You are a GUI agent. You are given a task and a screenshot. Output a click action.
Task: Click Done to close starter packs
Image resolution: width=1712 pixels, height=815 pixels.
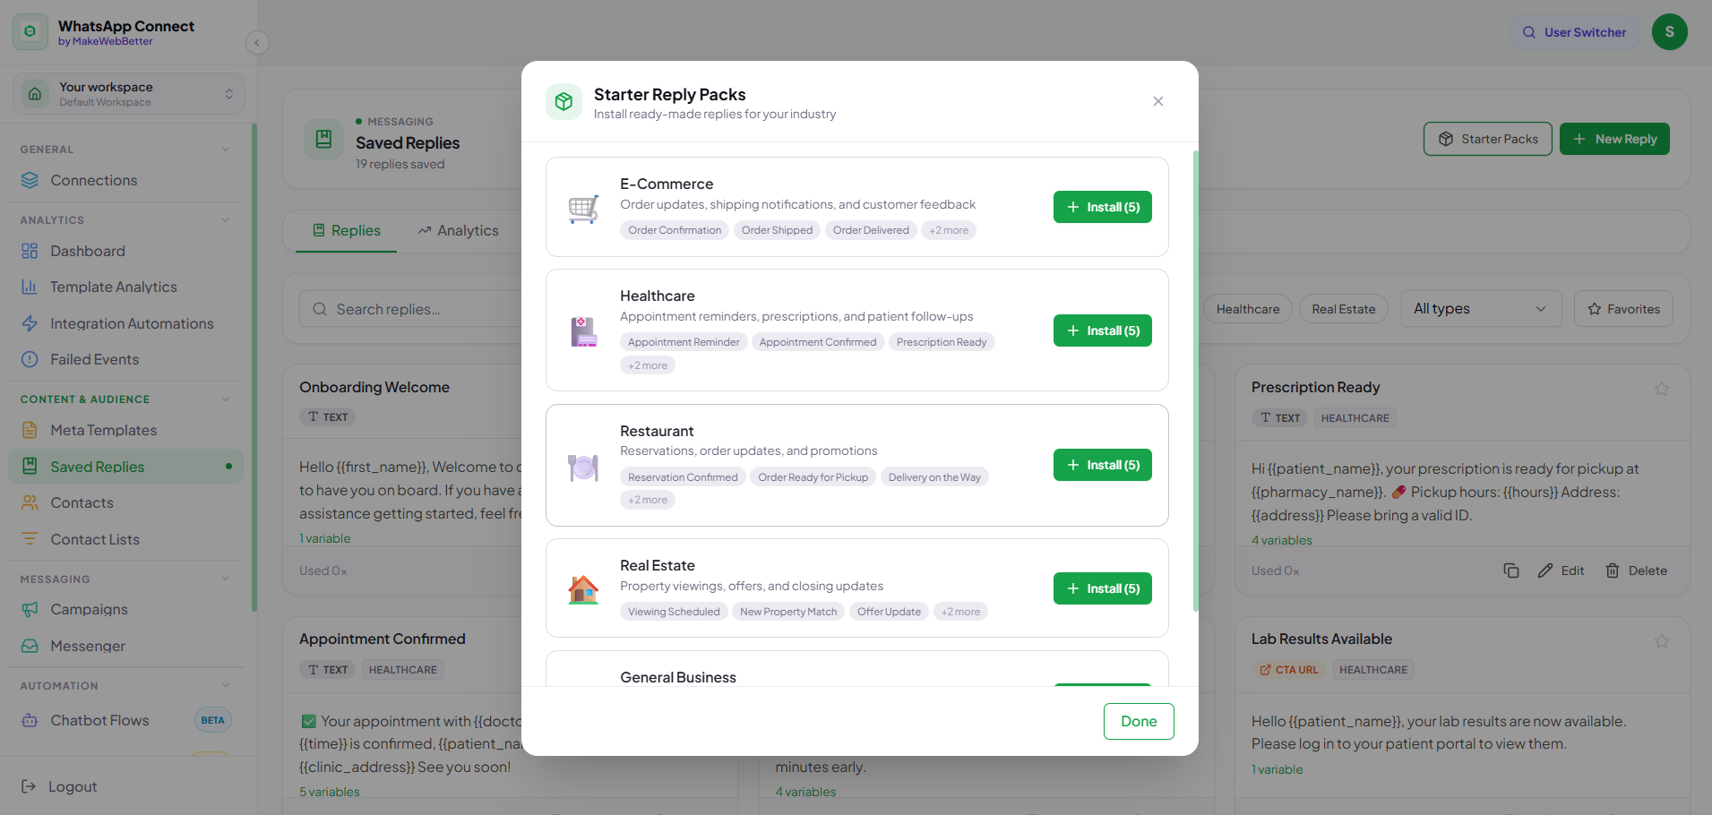(x=1139, y=722)
